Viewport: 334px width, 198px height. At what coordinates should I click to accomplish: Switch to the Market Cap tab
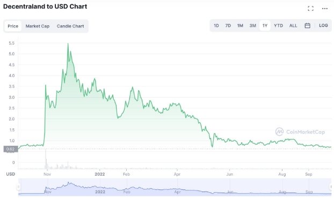pos(38,26)
